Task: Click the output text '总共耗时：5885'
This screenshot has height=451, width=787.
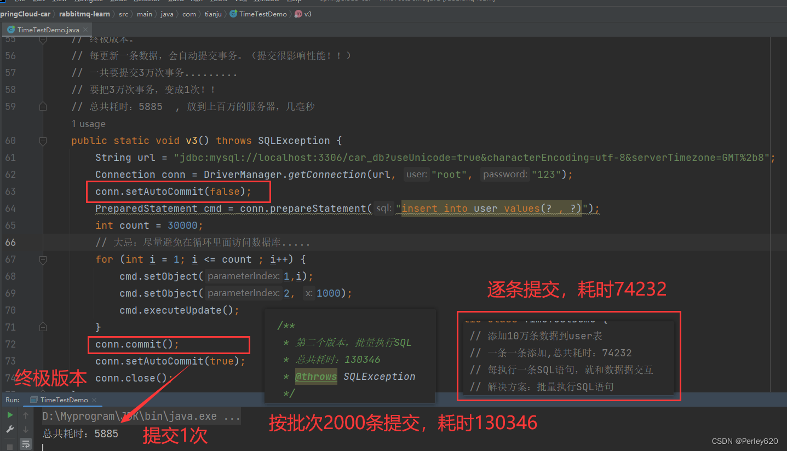Action: pyautogui.click(x=81, y=433)
